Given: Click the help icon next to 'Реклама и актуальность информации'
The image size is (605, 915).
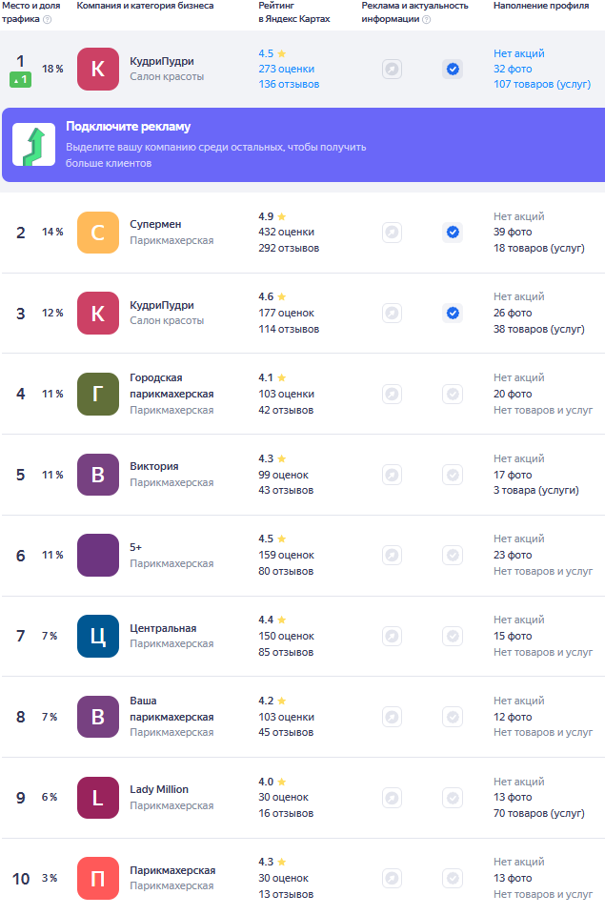Looking at the screenshot, I should [427, 19].
